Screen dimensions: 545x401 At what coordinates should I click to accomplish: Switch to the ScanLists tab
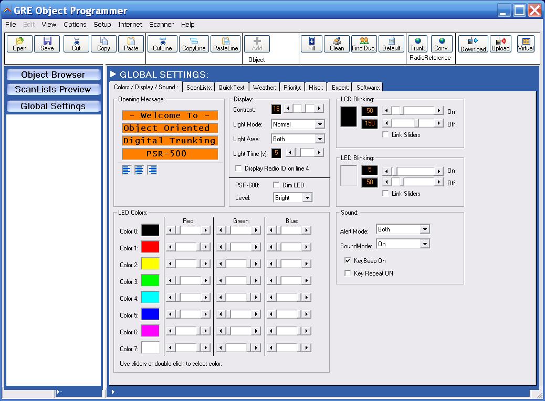199,87
